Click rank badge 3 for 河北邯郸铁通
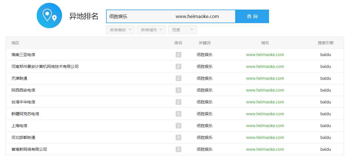Image resolution: width=346 pixels, height=162 pixels. 178,137
